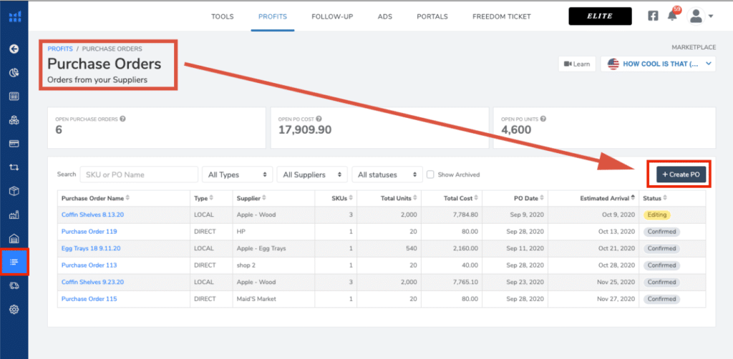
Task: Click the SKU or PO Name search field
Action: [139, 174]
